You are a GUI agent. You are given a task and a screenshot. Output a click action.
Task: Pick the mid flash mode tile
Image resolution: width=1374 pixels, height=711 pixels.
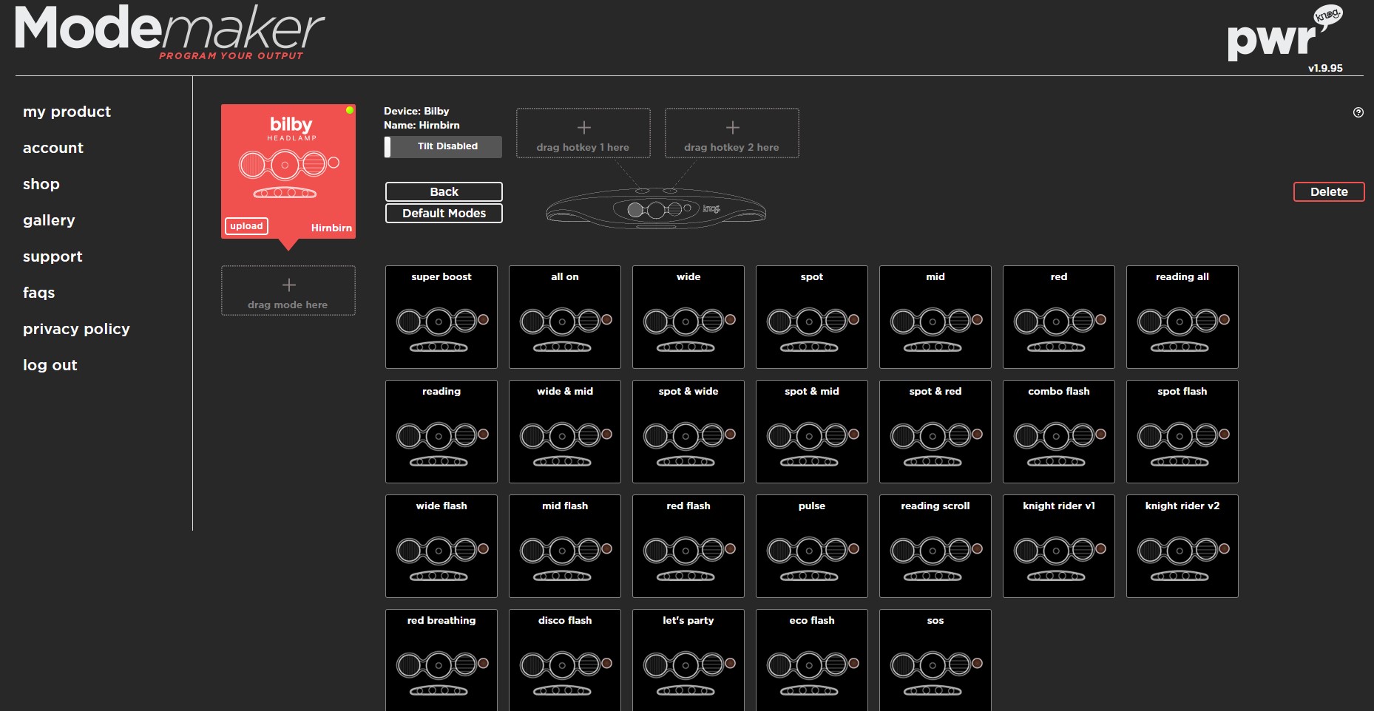click(x=565, y=546)
